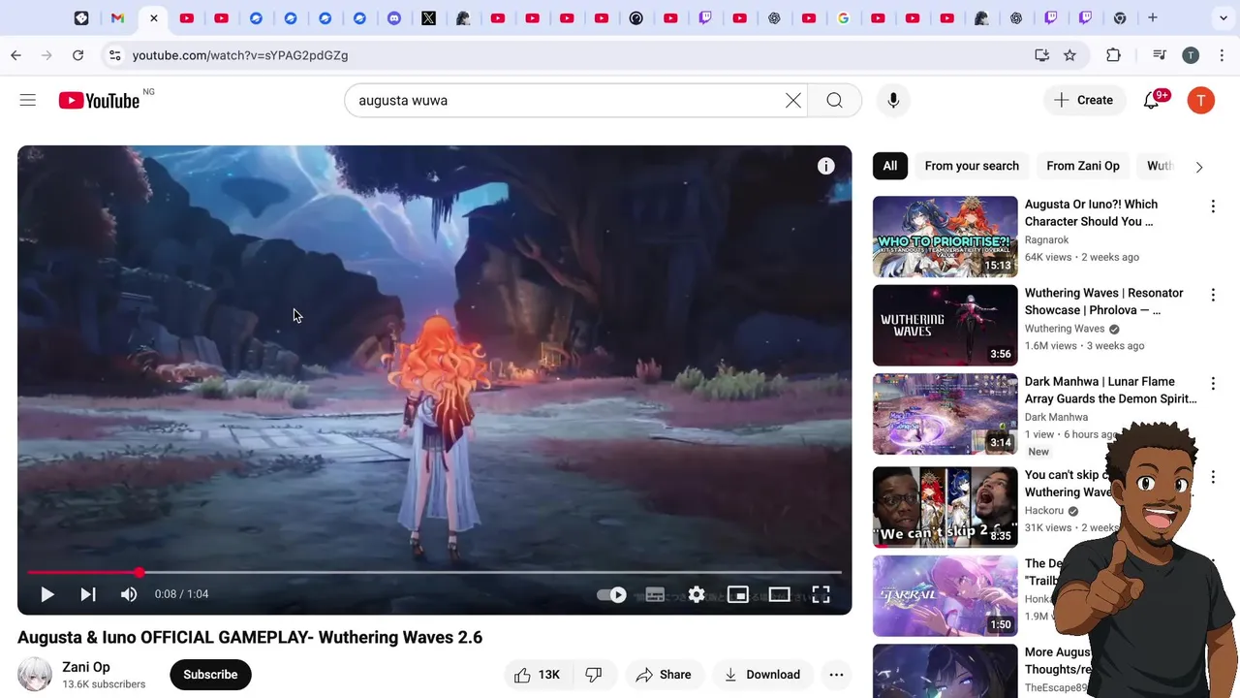1240x698 pixels.
Task: Open the tab search dropdown arrow
Action: 1224,17
